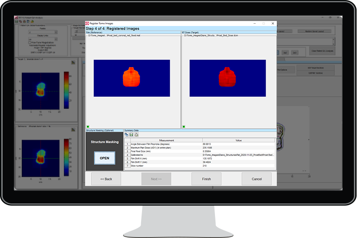Click the print icon in Summary Data toolbar

click(136, 134)
